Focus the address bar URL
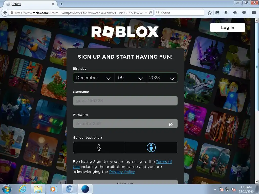259x194 pixels. pyautogui.click(x=79, y=13)
